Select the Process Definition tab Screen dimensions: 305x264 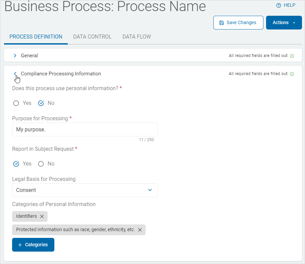36,37
